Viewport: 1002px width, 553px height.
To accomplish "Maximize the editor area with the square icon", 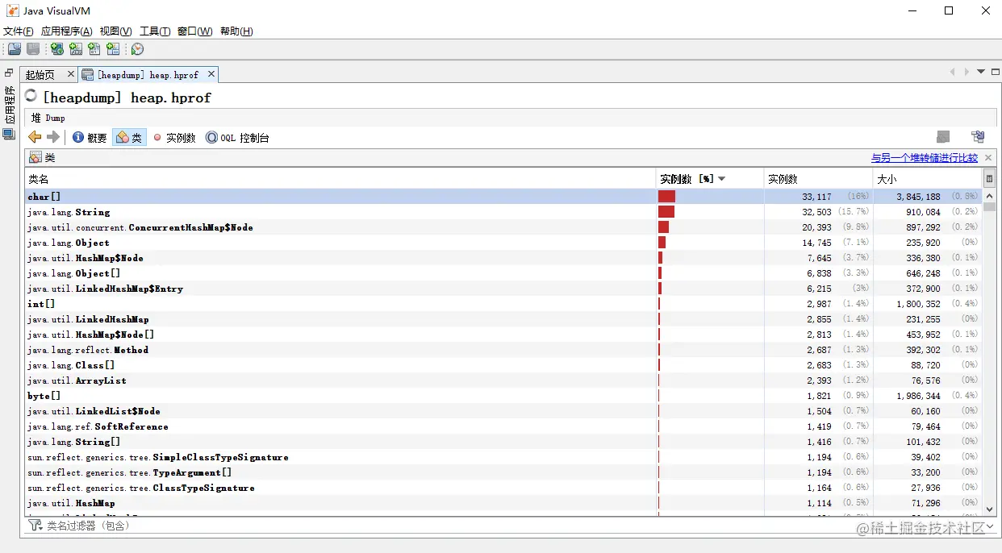I will [996, 72].
